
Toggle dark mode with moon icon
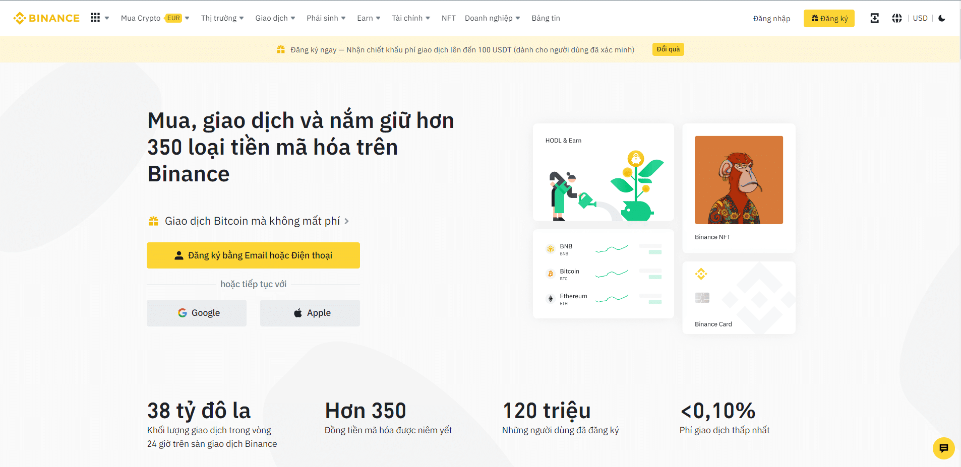(x=941, y=18)
